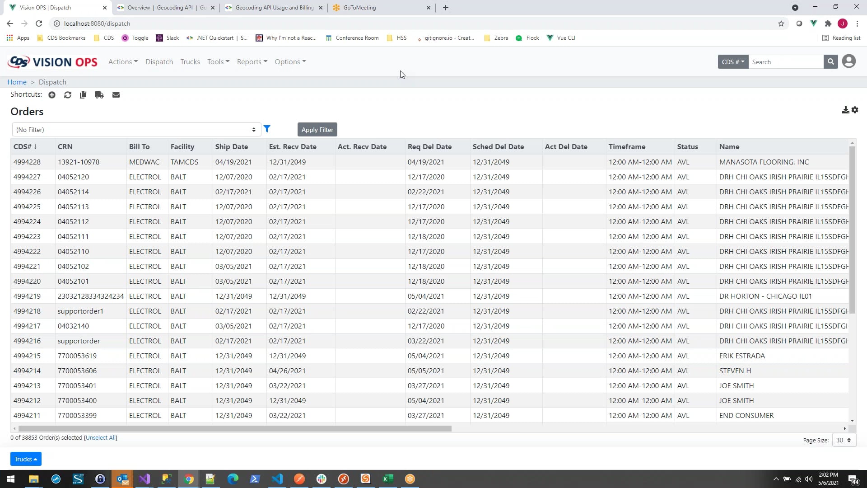Change the Page Size selector
Image resolution: width=867 pixels, height=488 pixels.
tap(843, 440)
